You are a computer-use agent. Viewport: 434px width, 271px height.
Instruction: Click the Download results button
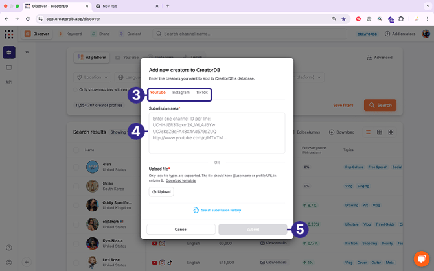click(341, 132)
